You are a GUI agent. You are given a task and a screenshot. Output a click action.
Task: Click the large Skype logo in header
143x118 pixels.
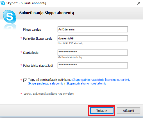tap(10, 17)
